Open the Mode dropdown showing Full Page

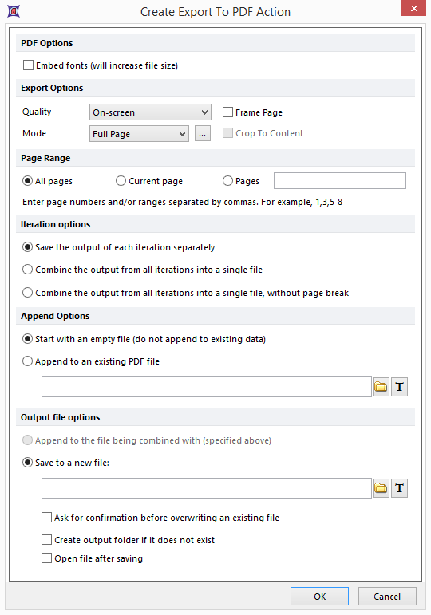(139, 134)
